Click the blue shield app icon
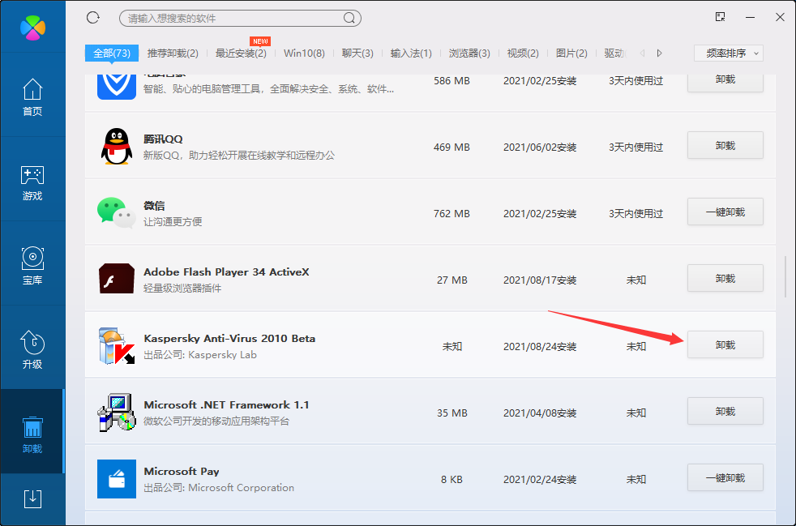The width and height of the screenshot is (796, 526). pos(117,86)
